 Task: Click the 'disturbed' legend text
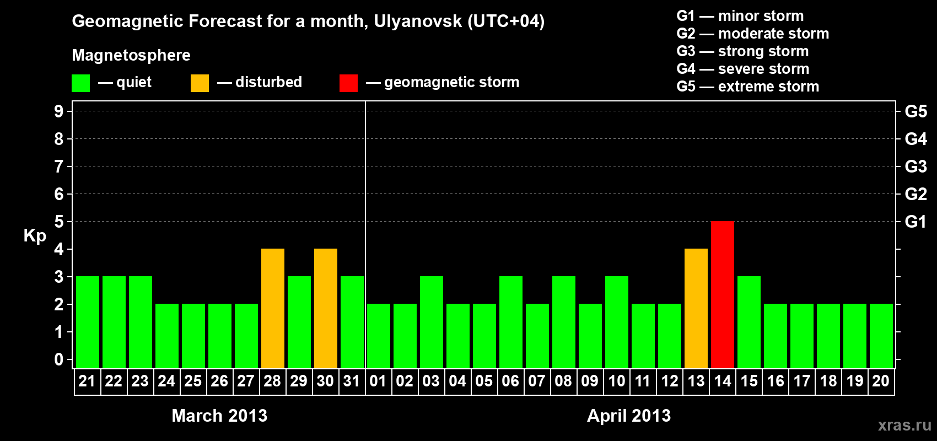269,82
